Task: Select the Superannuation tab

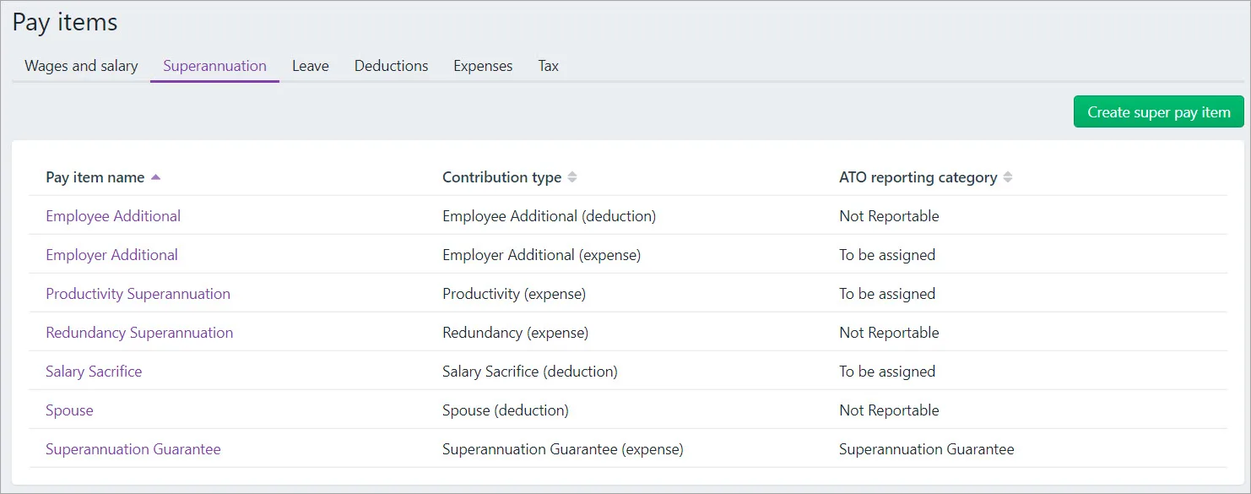Action: tap(214, 66)
